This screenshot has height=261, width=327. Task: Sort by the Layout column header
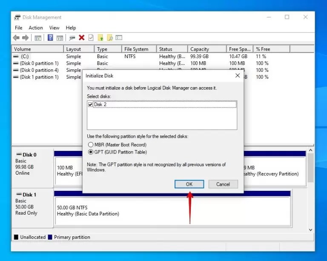click(79, 49)
